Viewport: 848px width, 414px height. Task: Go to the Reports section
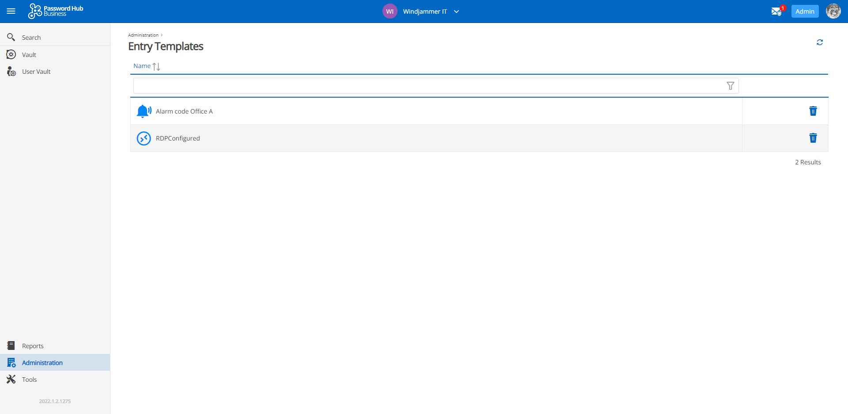click(x=33, y=346)
